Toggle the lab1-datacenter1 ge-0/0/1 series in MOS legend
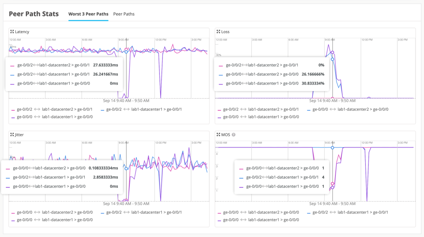This screenshot has width=424, height=237. pos(348,212)
